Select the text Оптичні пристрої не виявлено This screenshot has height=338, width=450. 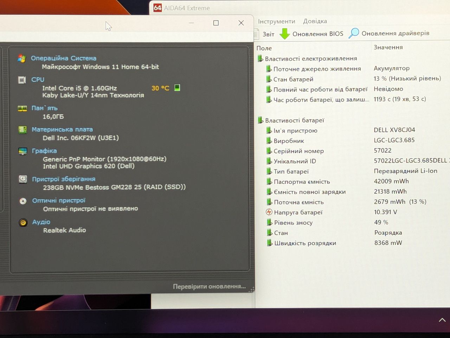coord(91,209)
